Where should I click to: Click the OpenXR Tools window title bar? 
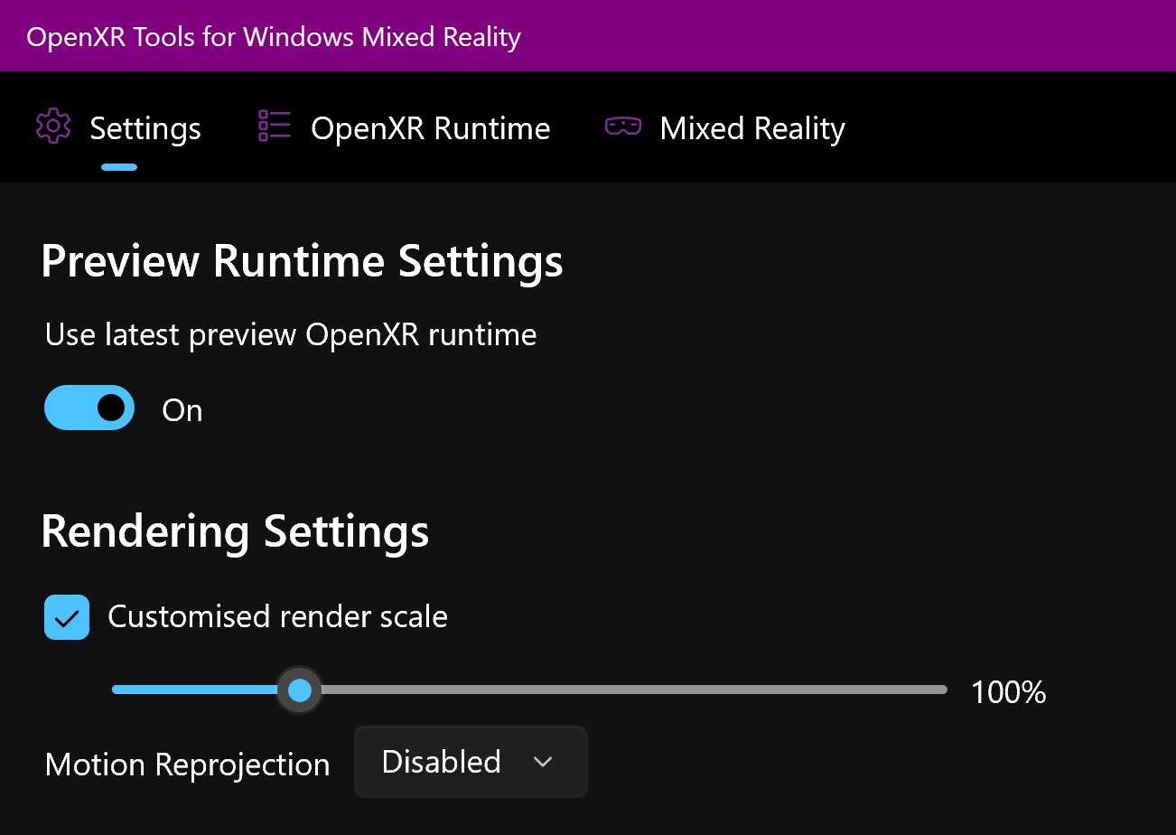tap(588, 36)
